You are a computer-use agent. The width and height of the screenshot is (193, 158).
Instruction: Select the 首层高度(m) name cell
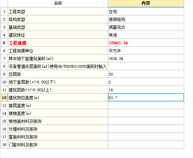[58, 105]
